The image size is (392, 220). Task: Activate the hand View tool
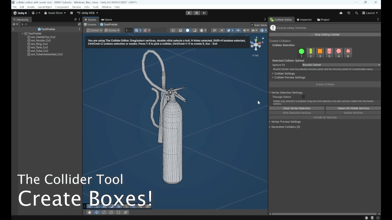pos(89,212)
